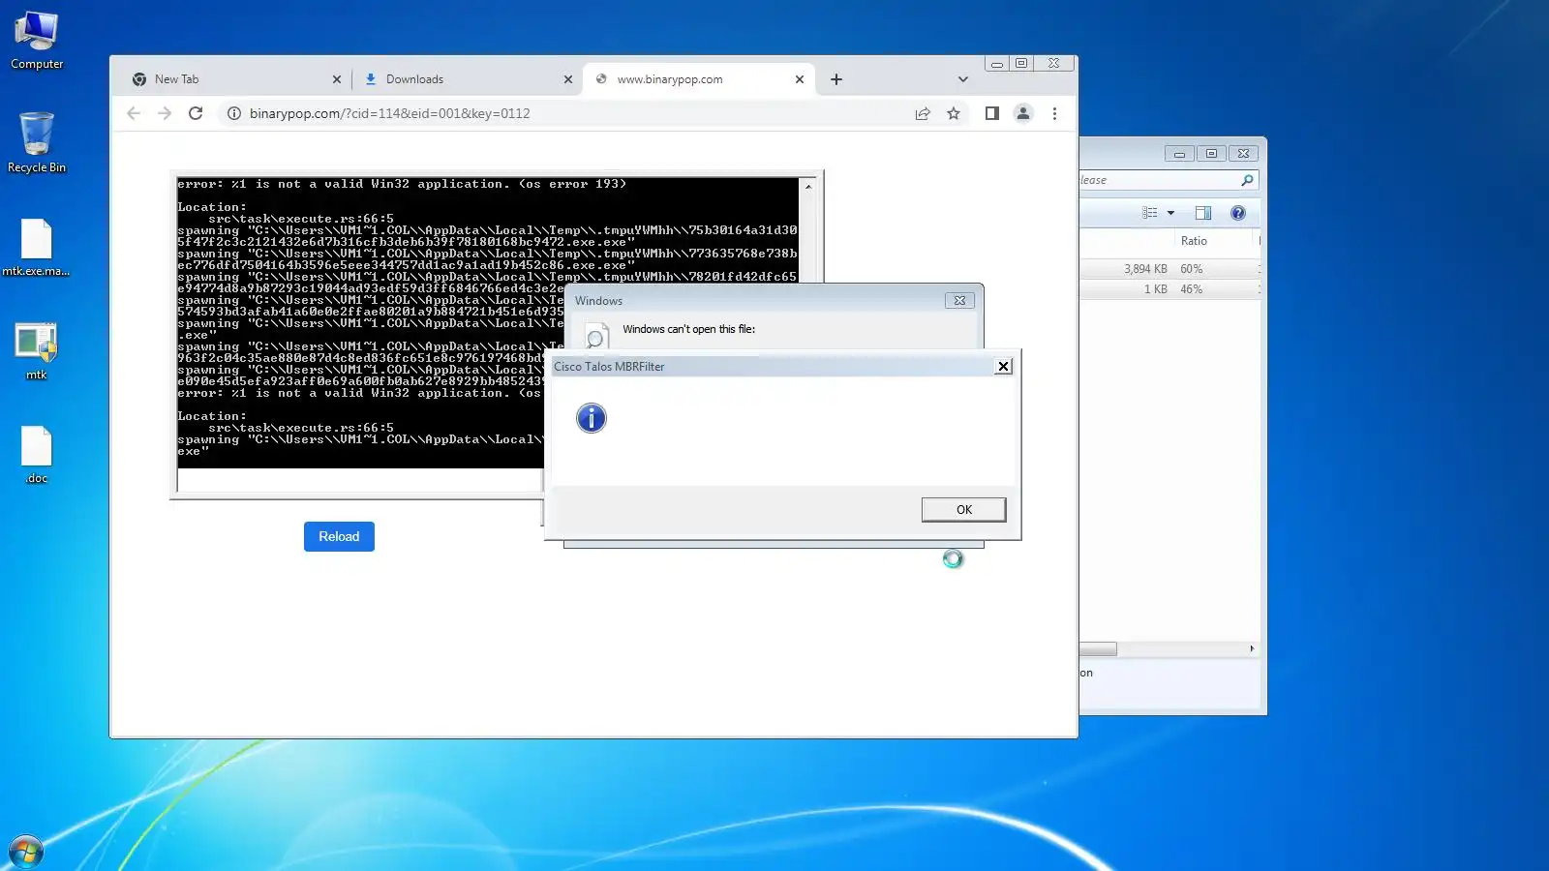Click the blue Reload button
This screenshot has height=871, width=1549.
coord(339,536)
